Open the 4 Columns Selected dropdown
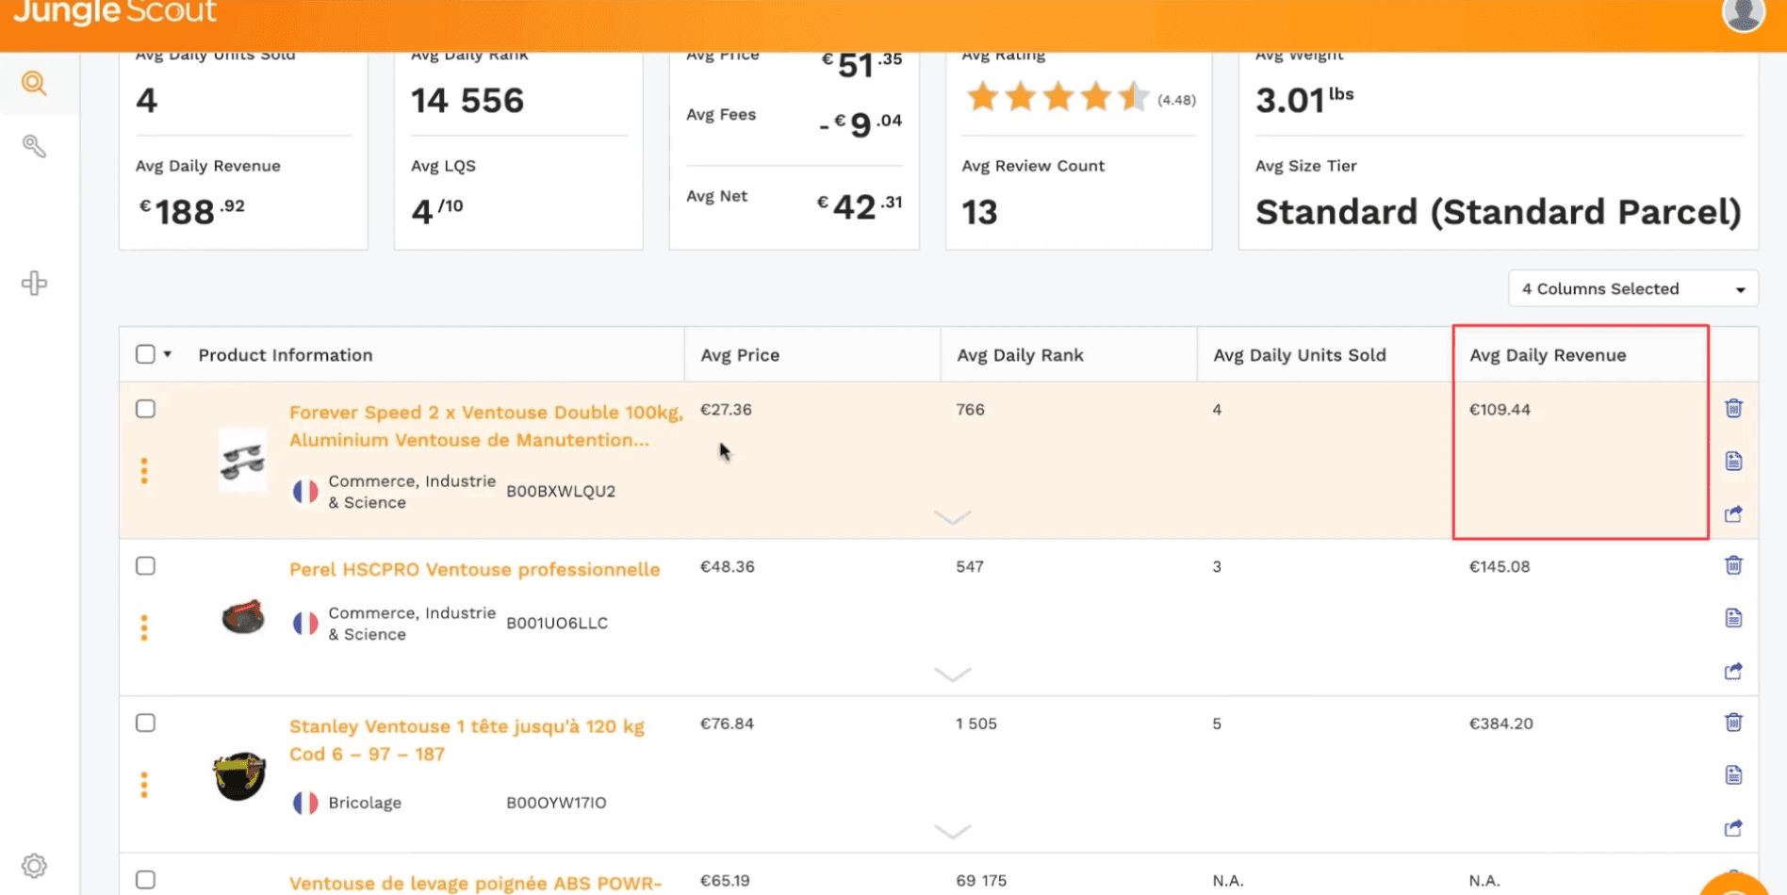 [1632, 289]
